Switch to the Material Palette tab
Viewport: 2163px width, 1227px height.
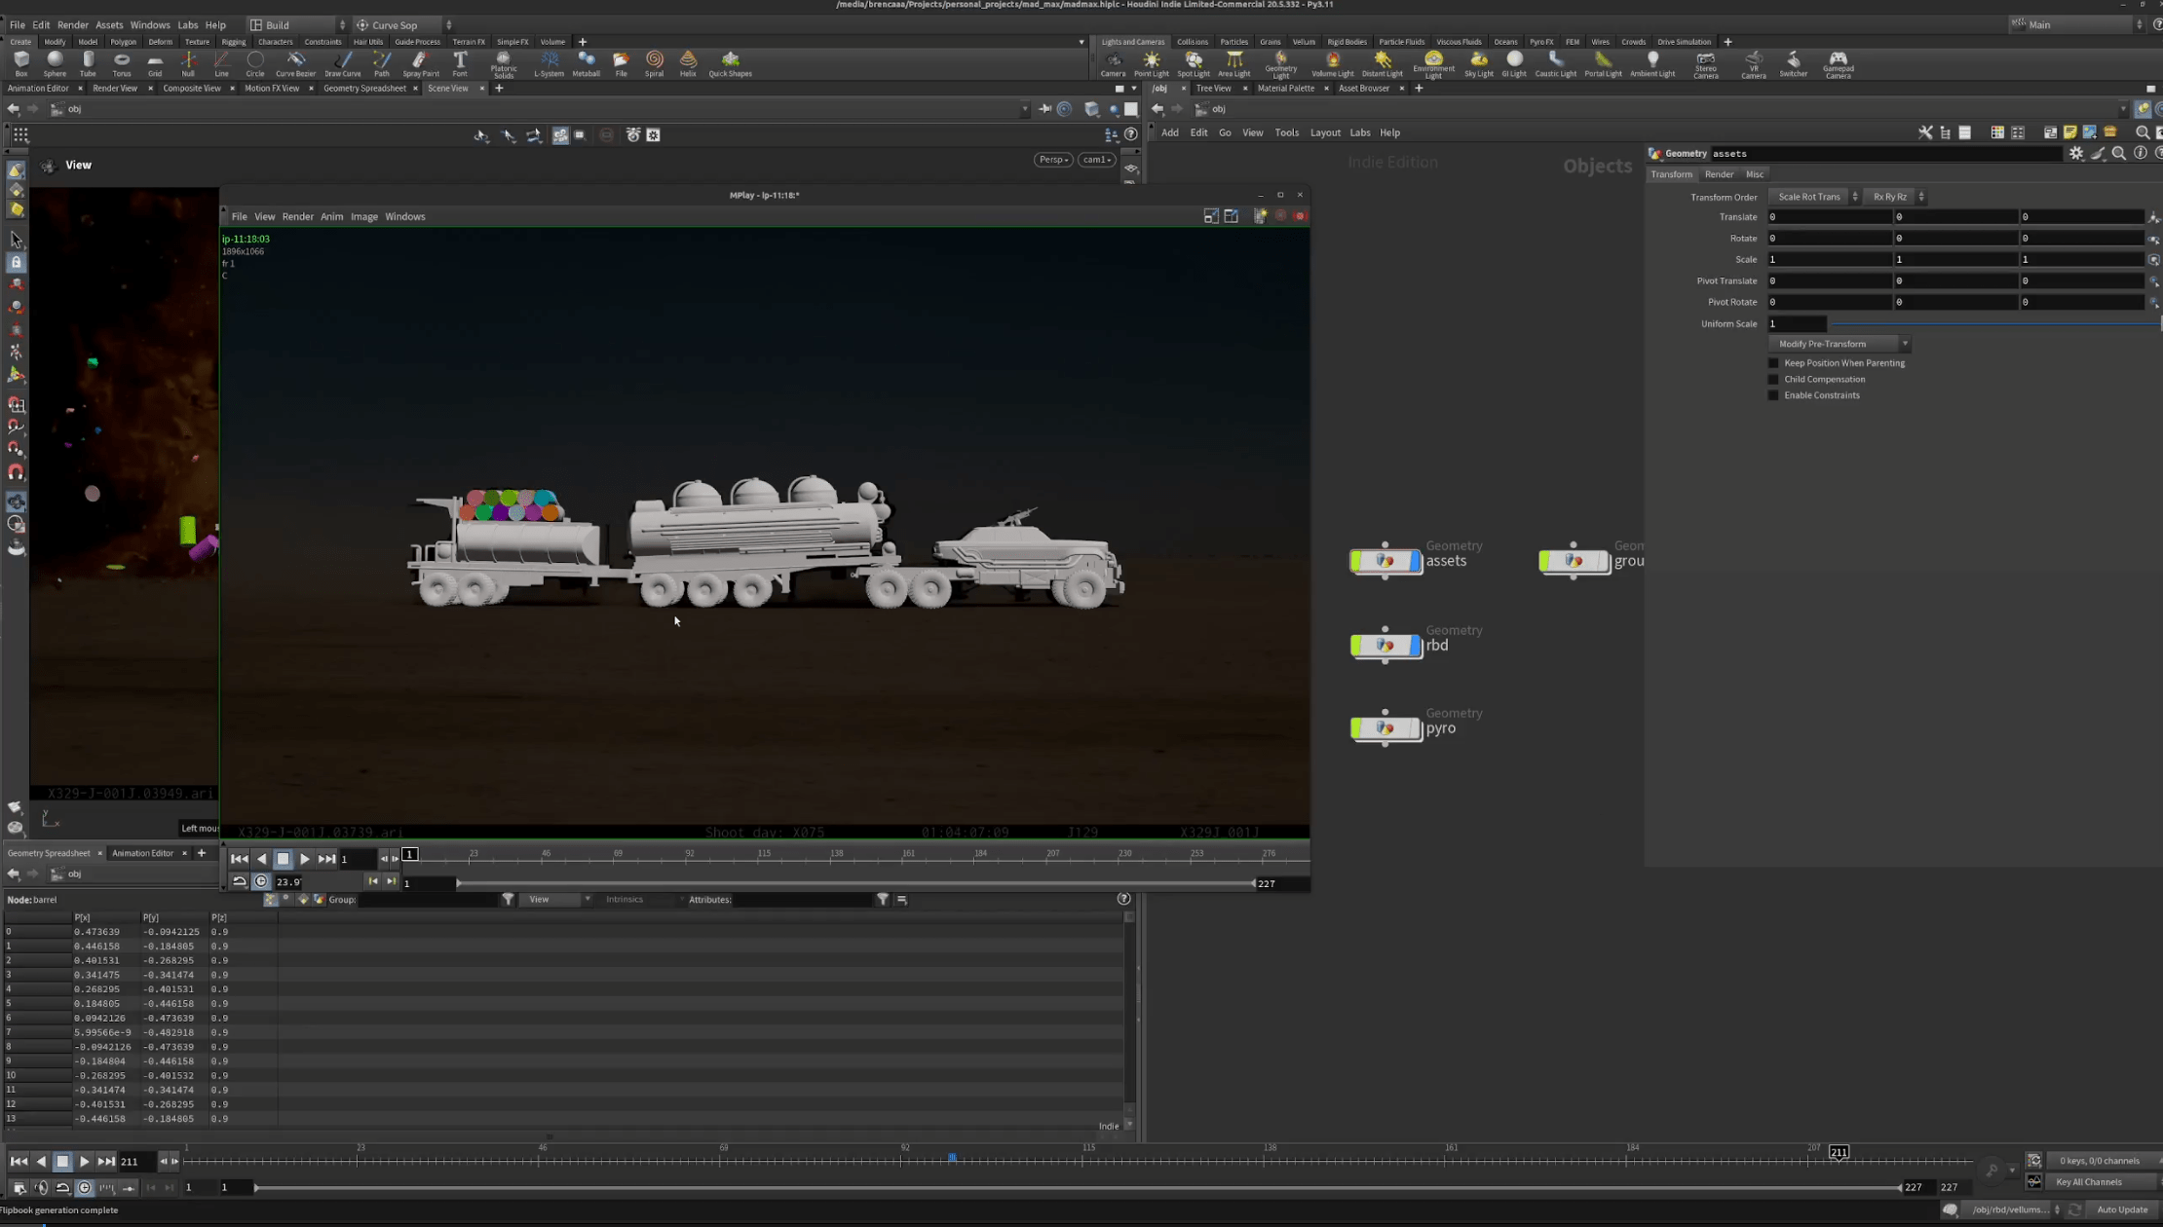[x=1285, y=89]
